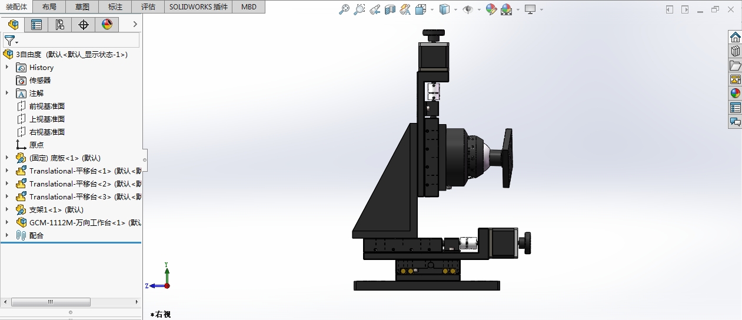Screen dimensions: 742x320
Task: Open the PropertyManager tab
Action: [36, 25]
